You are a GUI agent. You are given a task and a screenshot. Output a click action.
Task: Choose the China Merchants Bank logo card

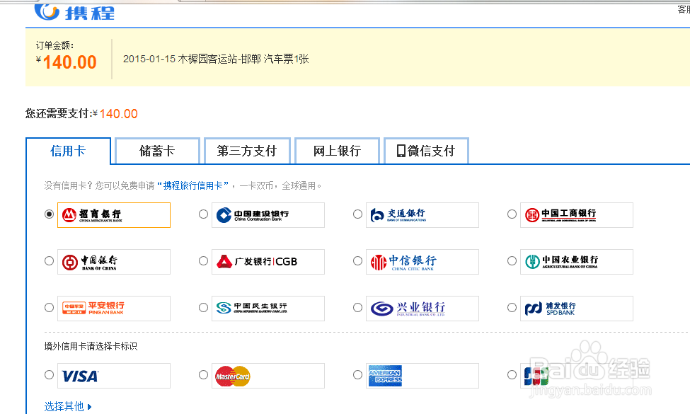(x=114, y=215)
